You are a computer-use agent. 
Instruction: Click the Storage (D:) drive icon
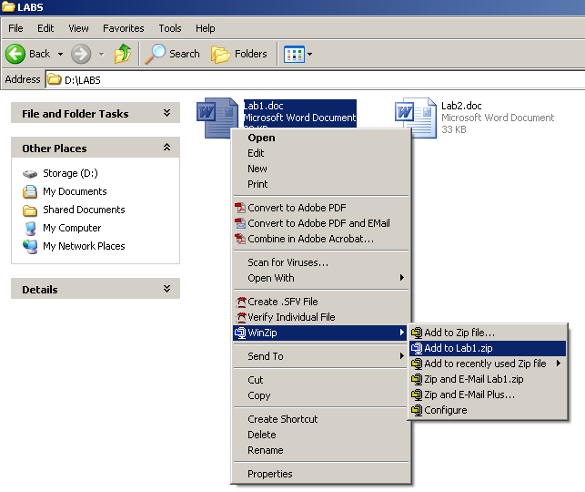tap(30, 174)
